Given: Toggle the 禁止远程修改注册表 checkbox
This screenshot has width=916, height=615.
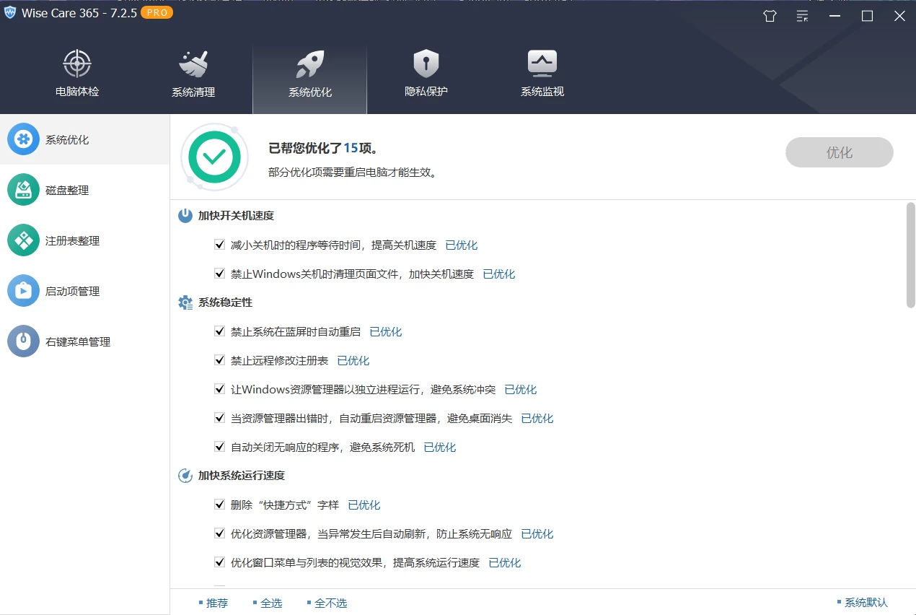Looking at the screenshot, I should pos(220,360).
